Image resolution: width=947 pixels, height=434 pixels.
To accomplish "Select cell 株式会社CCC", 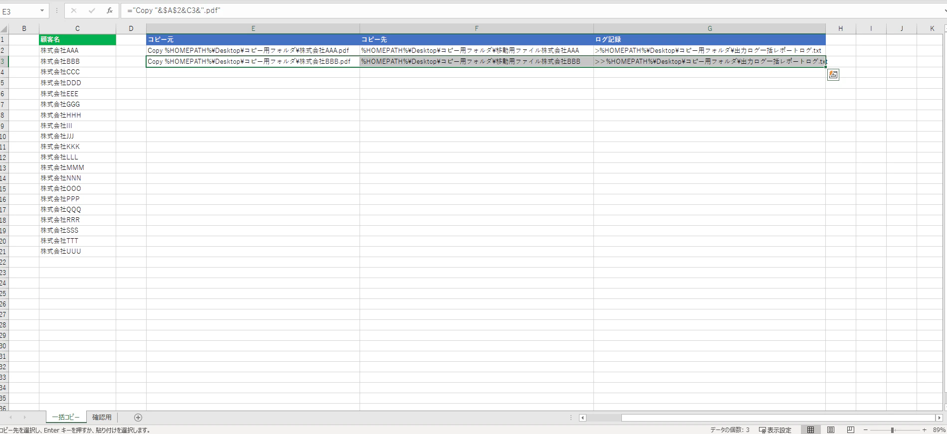I will point(77,72).
